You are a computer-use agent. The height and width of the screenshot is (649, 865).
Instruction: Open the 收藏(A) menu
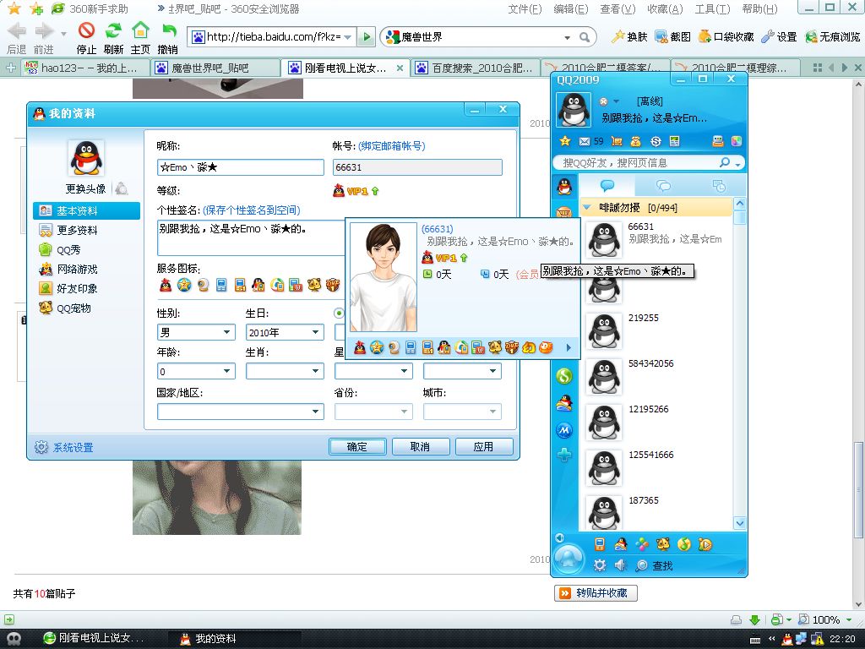665,8
